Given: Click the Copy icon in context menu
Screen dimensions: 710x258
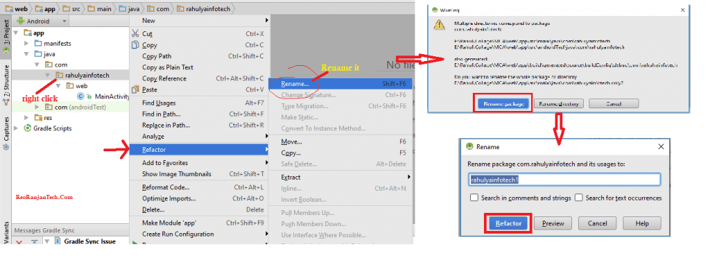Looking at the screenshot, I should (135, 45).
